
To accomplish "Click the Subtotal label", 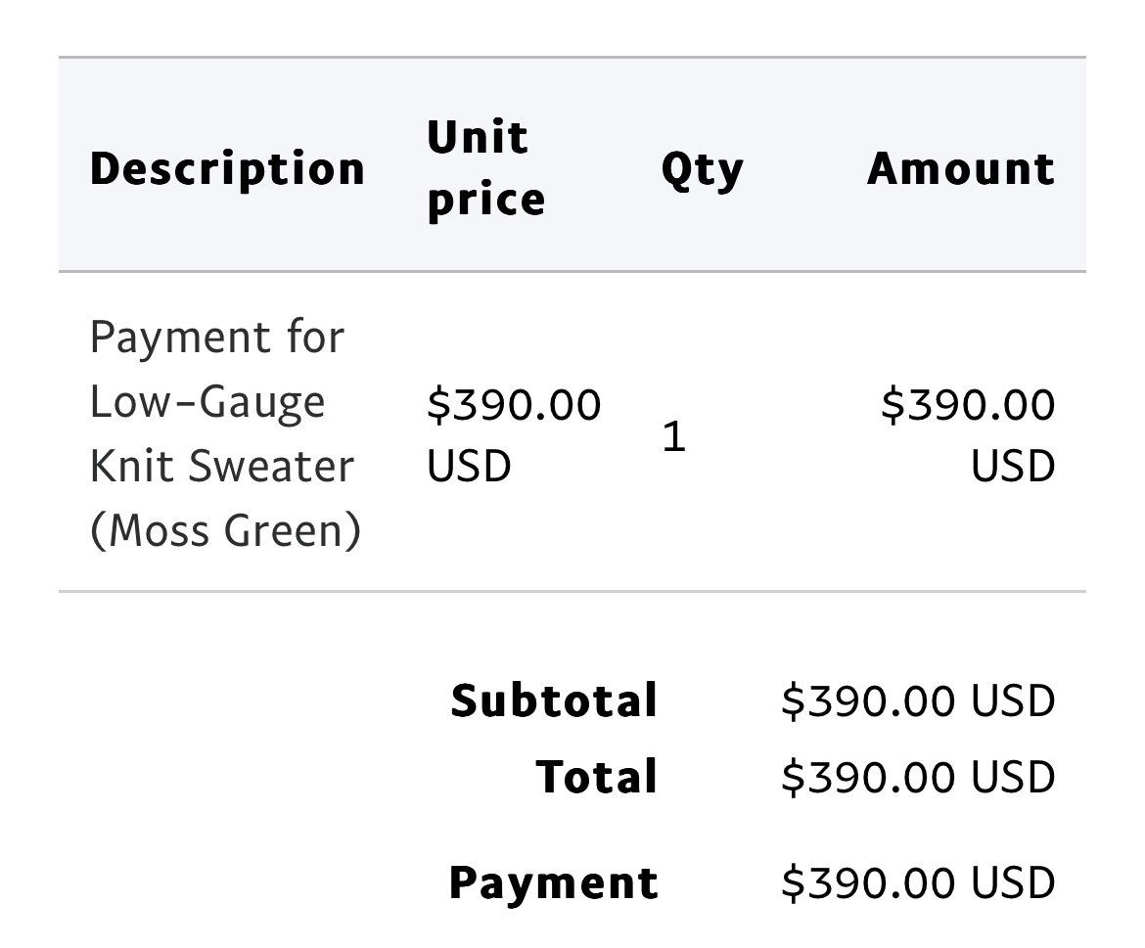I will [554, 700].
